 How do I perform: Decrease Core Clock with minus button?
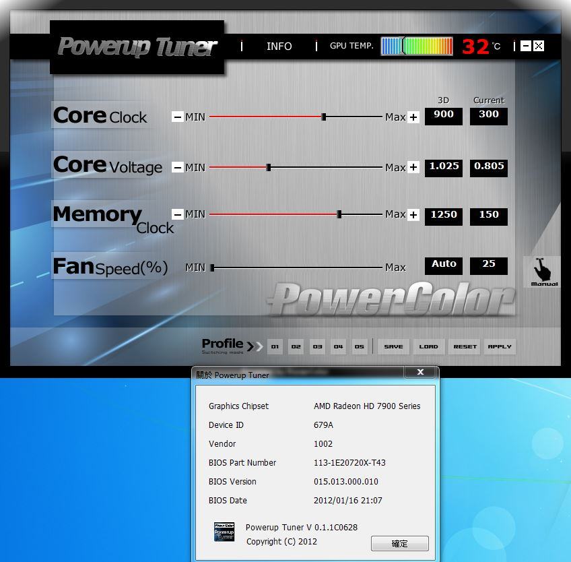click(177, 117)
